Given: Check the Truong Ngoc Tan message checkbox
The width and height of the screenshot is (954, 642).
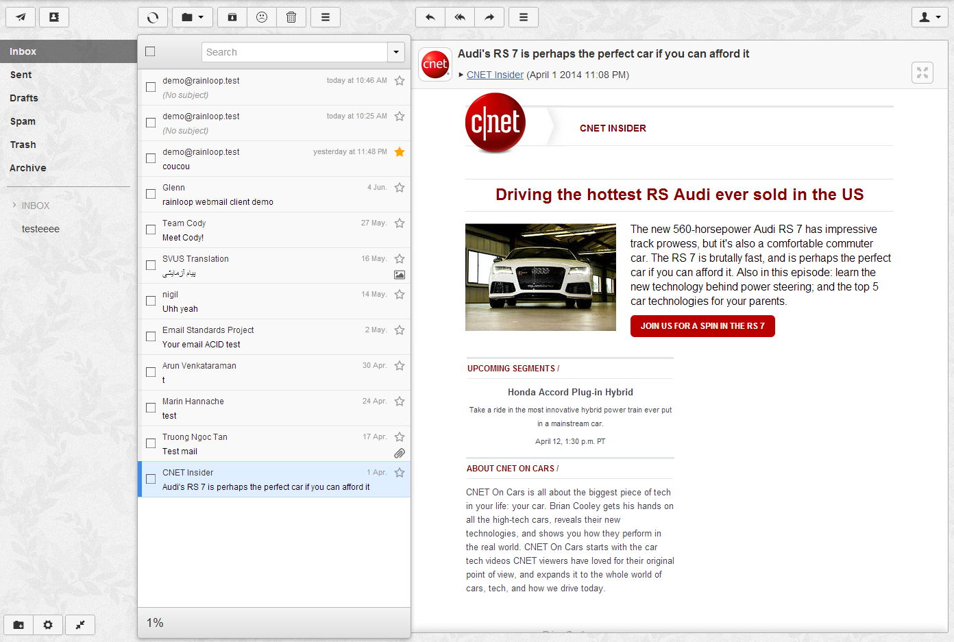Looking at the screenshot, I should [151, 443].
